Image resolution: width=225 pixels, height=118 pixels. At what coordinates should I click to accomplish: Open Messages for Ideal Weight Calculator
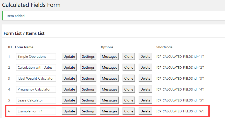tap(109, 78)
